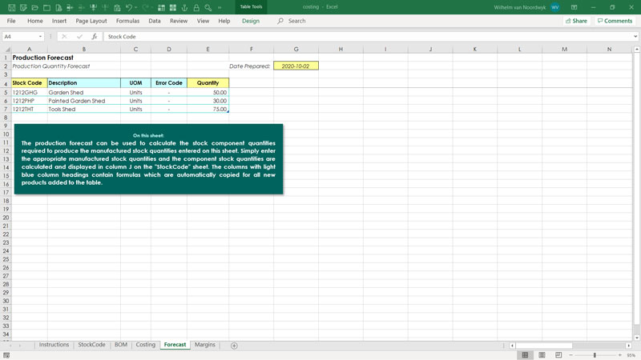Open the Table Tools Design tab
The image size is (641, 360).
tap(251, 21)
